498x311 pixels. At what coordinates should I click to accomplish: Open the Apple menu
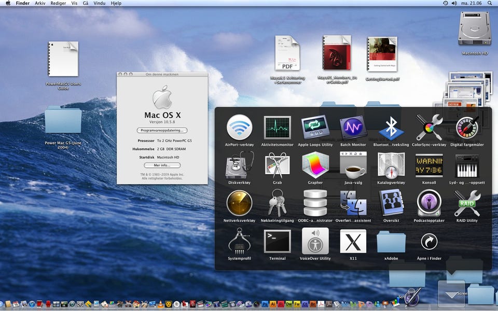point(8,3)
